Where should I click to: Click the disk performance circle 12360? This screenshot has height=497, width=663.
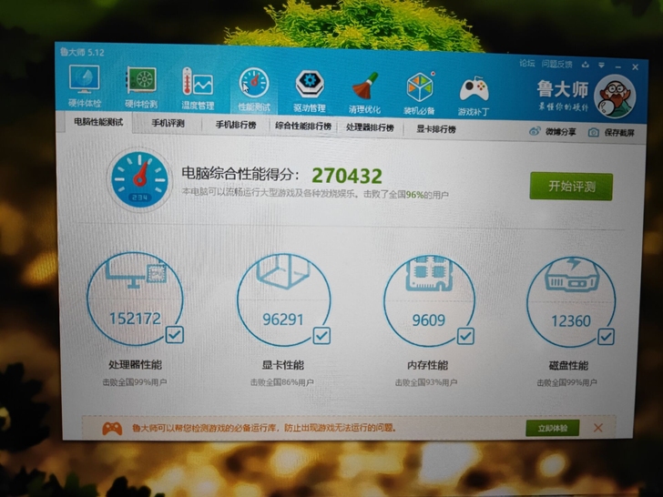pos(571,302)
